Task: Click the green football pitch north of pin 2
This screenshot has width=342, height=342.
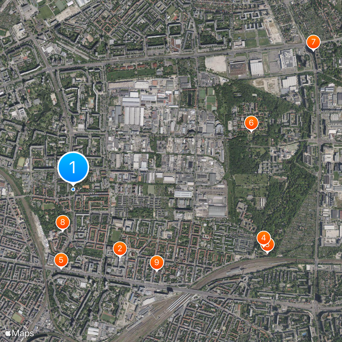Action: (115, 236)
